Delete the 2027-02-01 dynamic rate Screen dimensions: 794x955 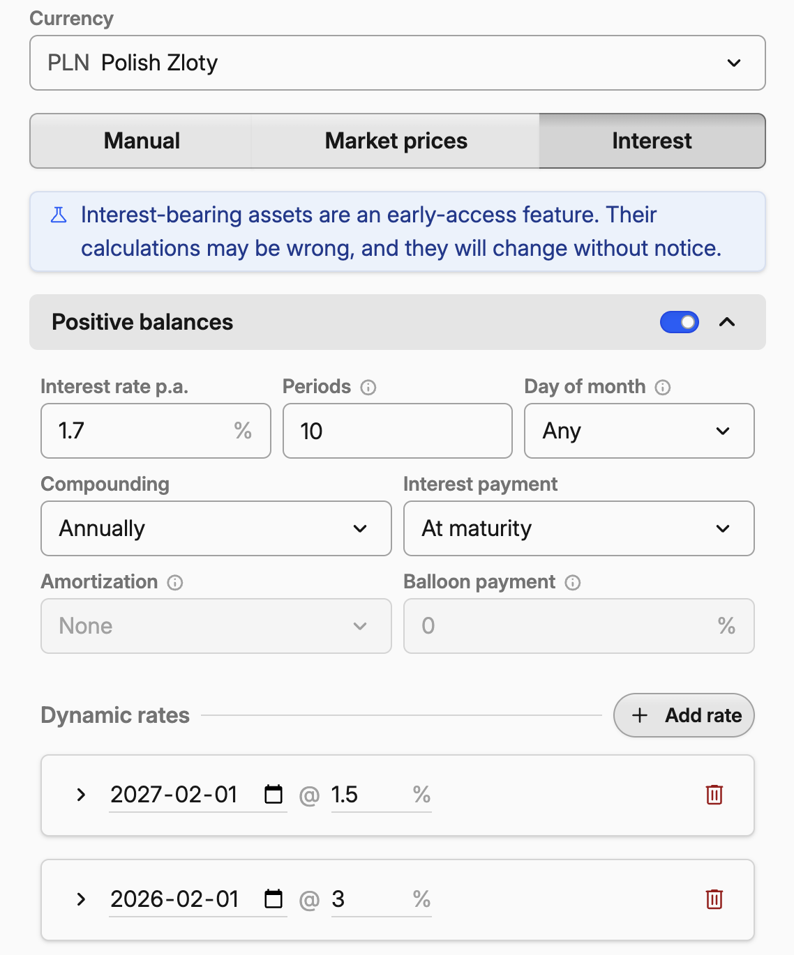(714, 795)
